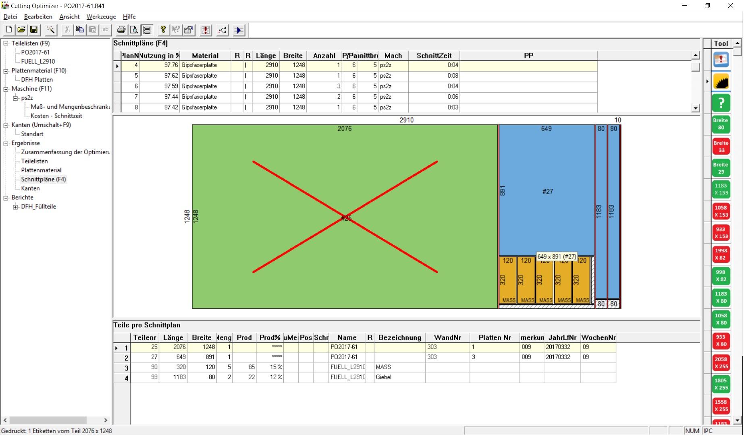Collapse the Berichte tree node
Image resolution: width=744 pixels, height=436 pixels.
[x=6, y=198]
